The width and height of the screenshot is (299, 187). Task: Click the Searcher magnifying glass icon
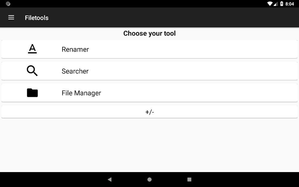pyautogui.click(x=32, y=71)
